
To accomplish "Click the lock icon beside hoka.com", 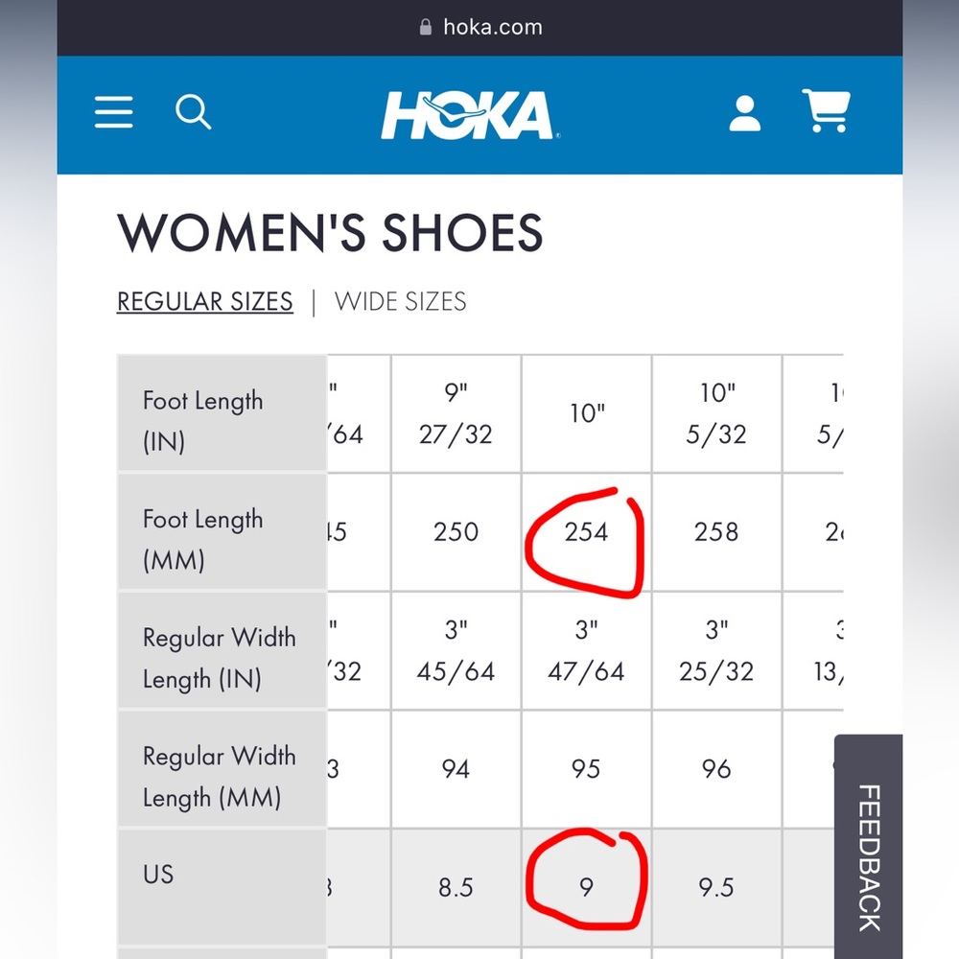I will pyautogui.click(x=426, y=27).
